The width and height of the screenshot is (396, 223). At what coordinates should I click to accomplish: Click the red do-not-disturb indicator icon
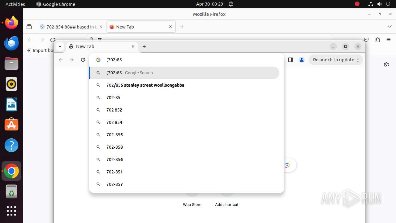(x=357, y=4)
